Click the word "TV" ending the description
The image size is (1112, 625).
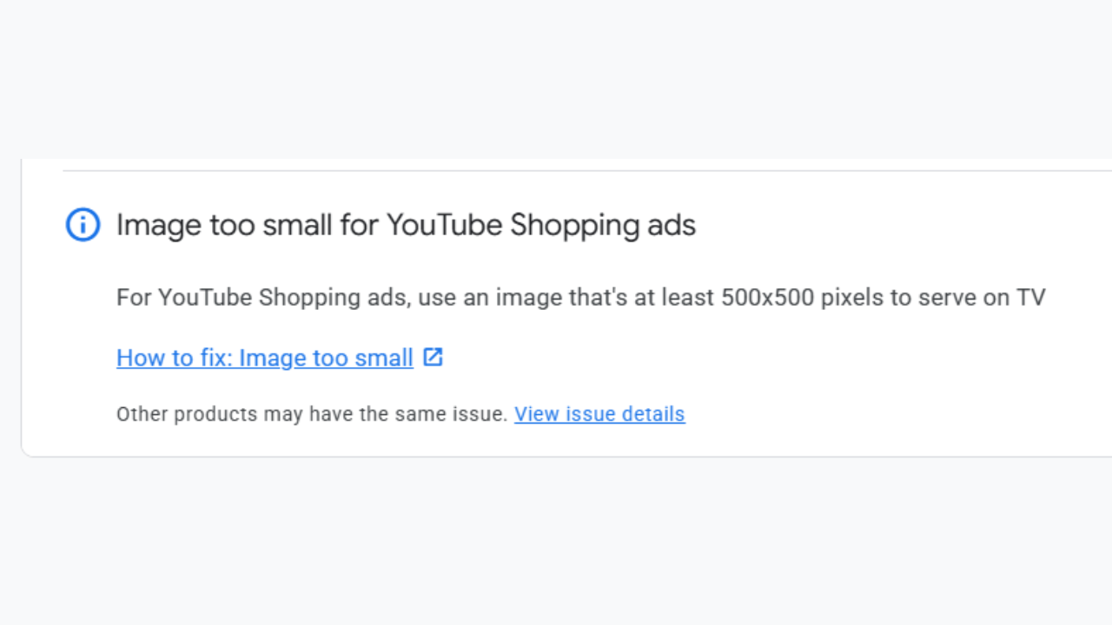1030,298
